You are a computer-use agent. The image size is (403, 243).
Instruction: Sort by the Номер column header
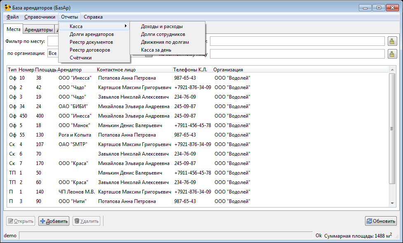(26, 69)
